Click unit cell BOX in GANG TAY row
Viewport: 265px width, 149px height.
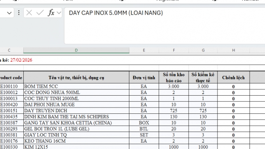[x=144, y=123]
